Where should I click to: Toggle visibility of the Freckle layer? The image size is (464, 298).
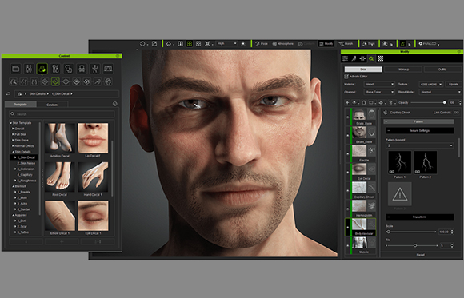click(348, 153)
